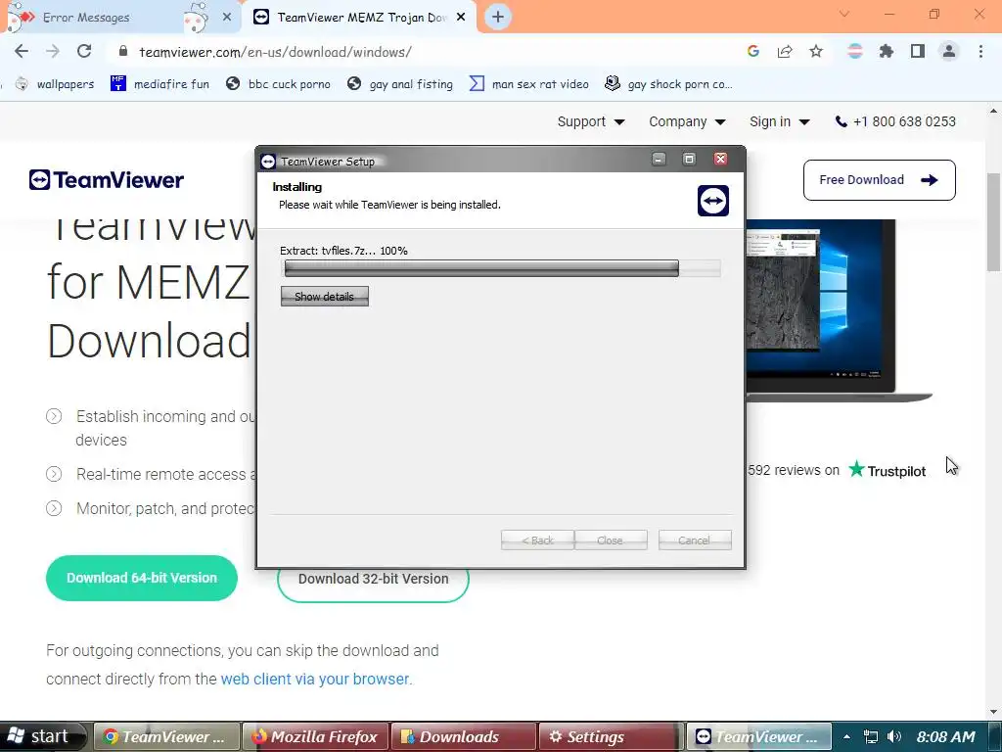
Task: Reload the TeamViewer download page
Action: 84,52
